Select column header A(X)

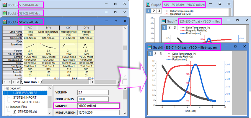point(30,28)
